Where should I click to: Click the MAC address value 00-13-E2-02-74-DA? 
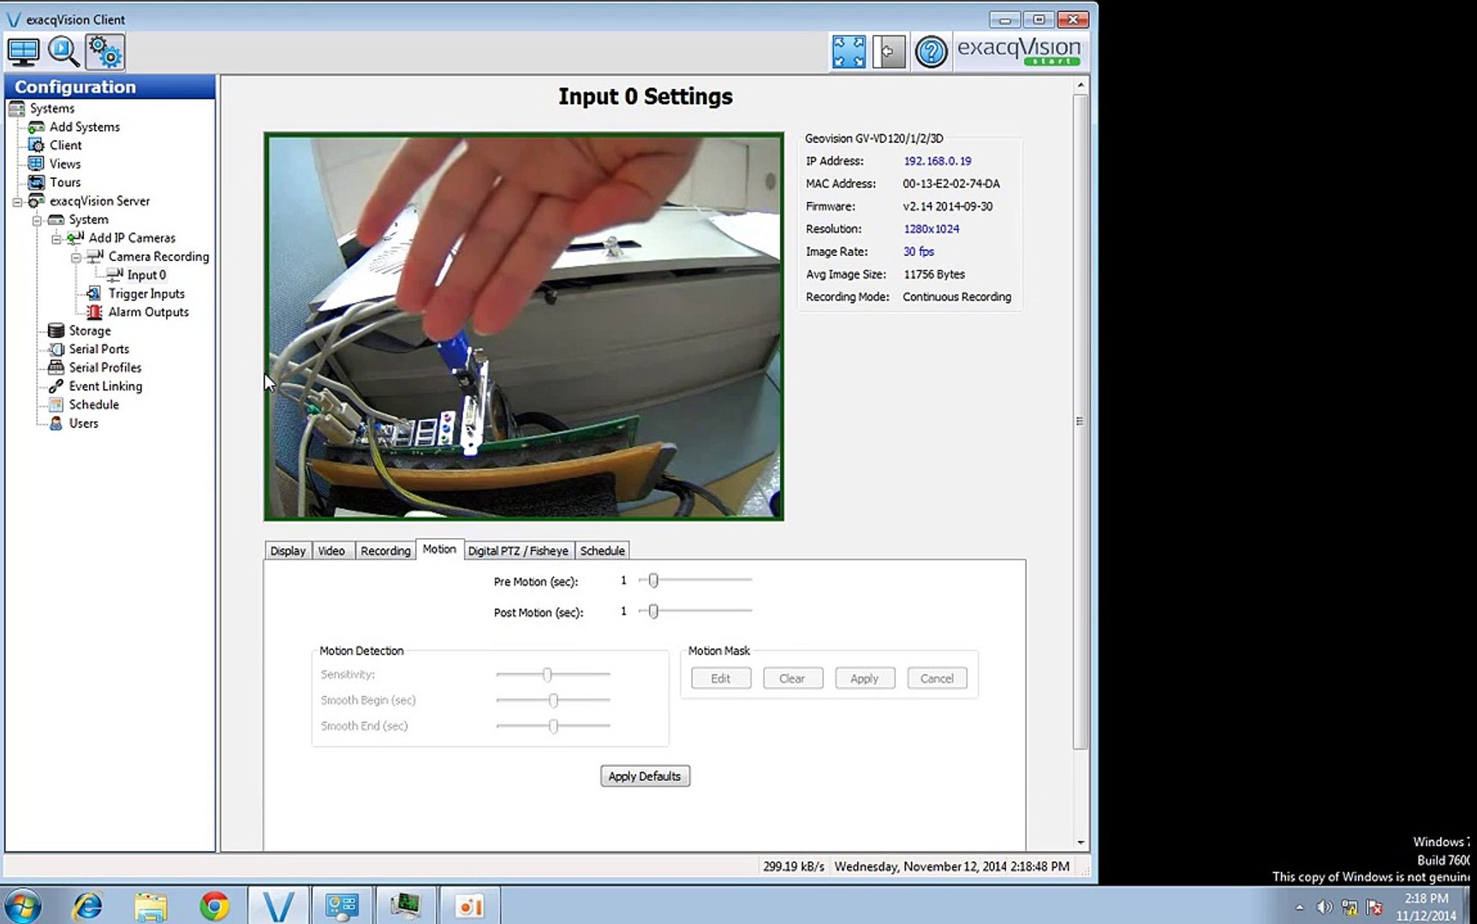coord(951,184)
